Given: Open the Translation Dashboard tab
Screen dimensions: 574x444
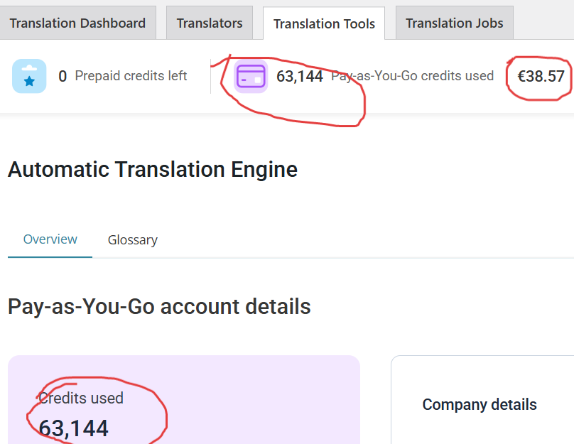Looking at the screenshot, I should (77, 23).
